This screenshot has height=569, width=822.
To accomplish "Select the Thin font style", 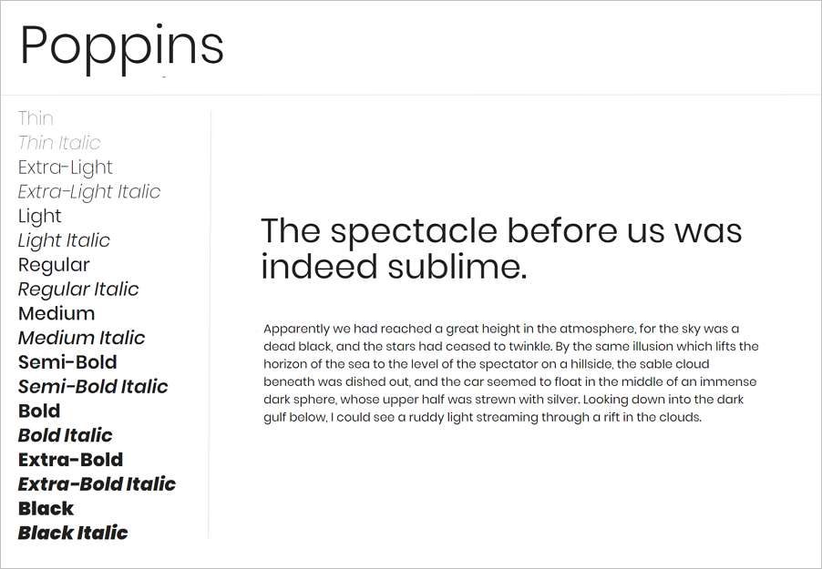I will coord(36,118).
